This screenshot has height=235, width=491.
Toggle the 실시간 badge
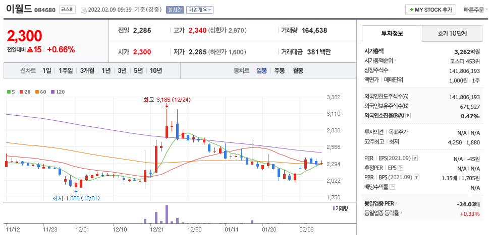pyautogui.click(x=175, y=10)
